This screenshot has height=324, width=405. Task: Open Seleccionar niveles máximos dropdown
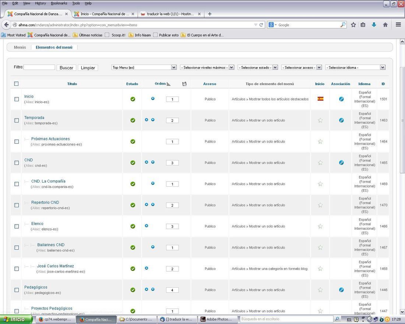tap(207, 67)
